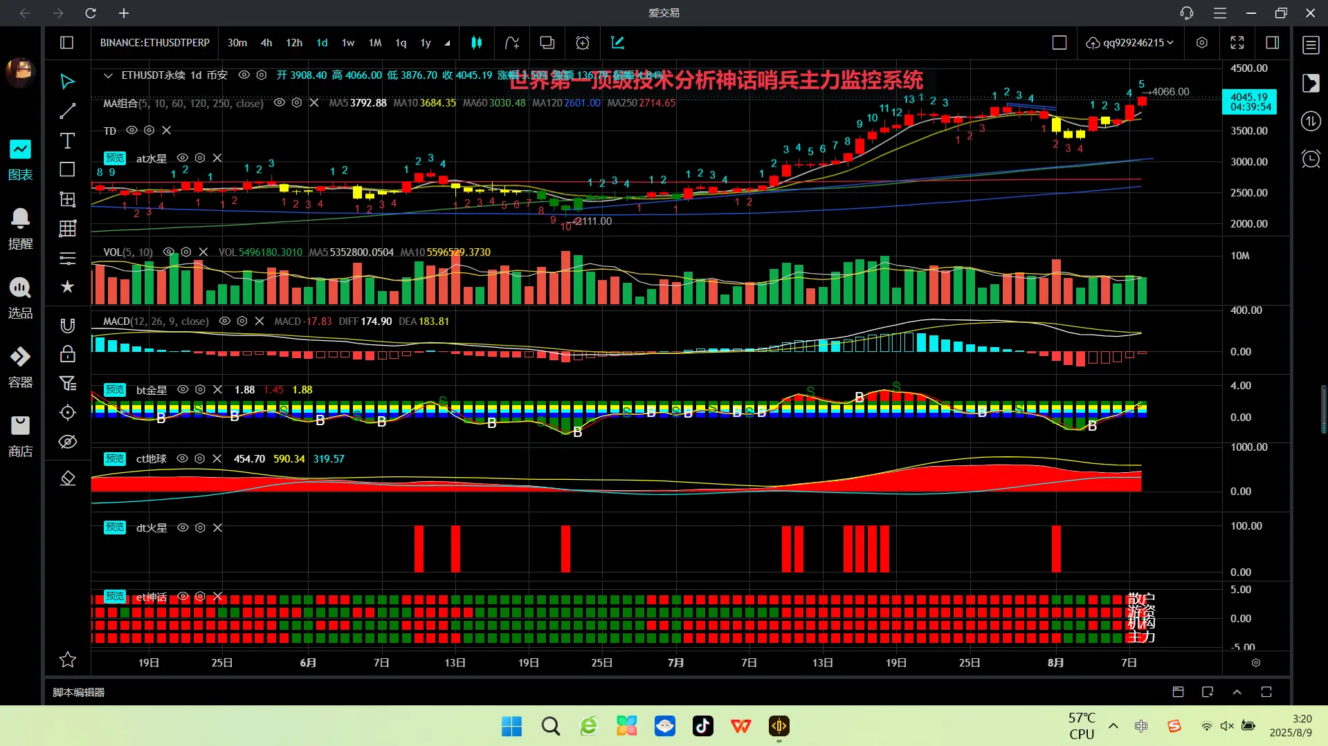Hide all drawings with eye-slash icon
Image resolution: width=1328 pixels, height=746 pixels.
coord(67,442)
